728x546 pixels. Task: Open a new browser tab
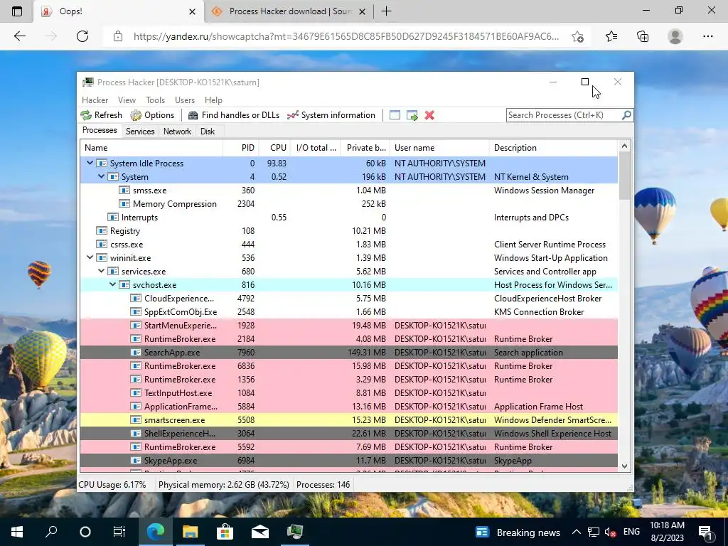(386, 11)
